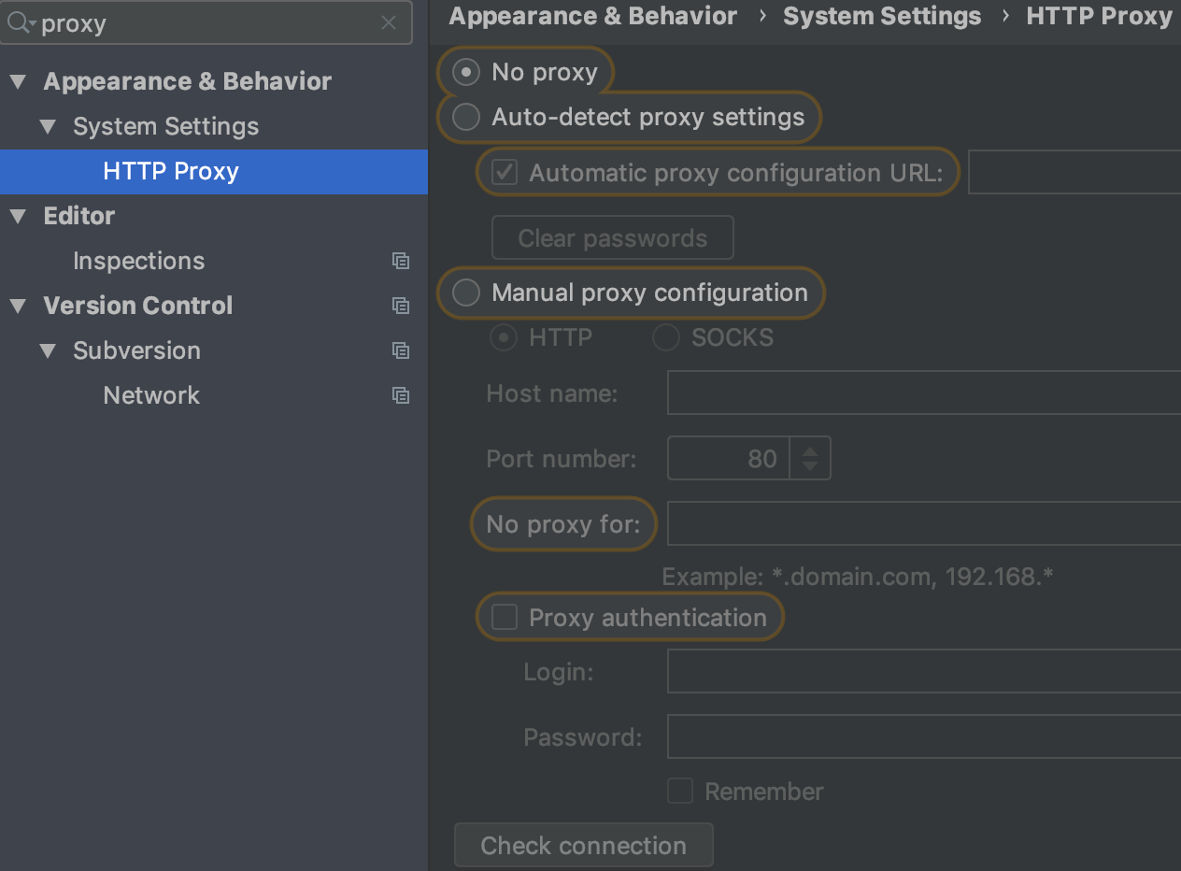Choose the SOCKS proxy type radio

[665, 337]
